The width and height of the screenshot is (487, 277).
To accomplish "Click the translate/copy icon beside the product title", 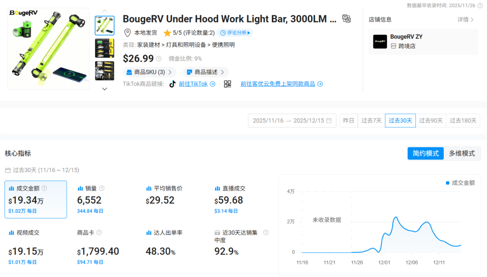I will coord(345,19).
